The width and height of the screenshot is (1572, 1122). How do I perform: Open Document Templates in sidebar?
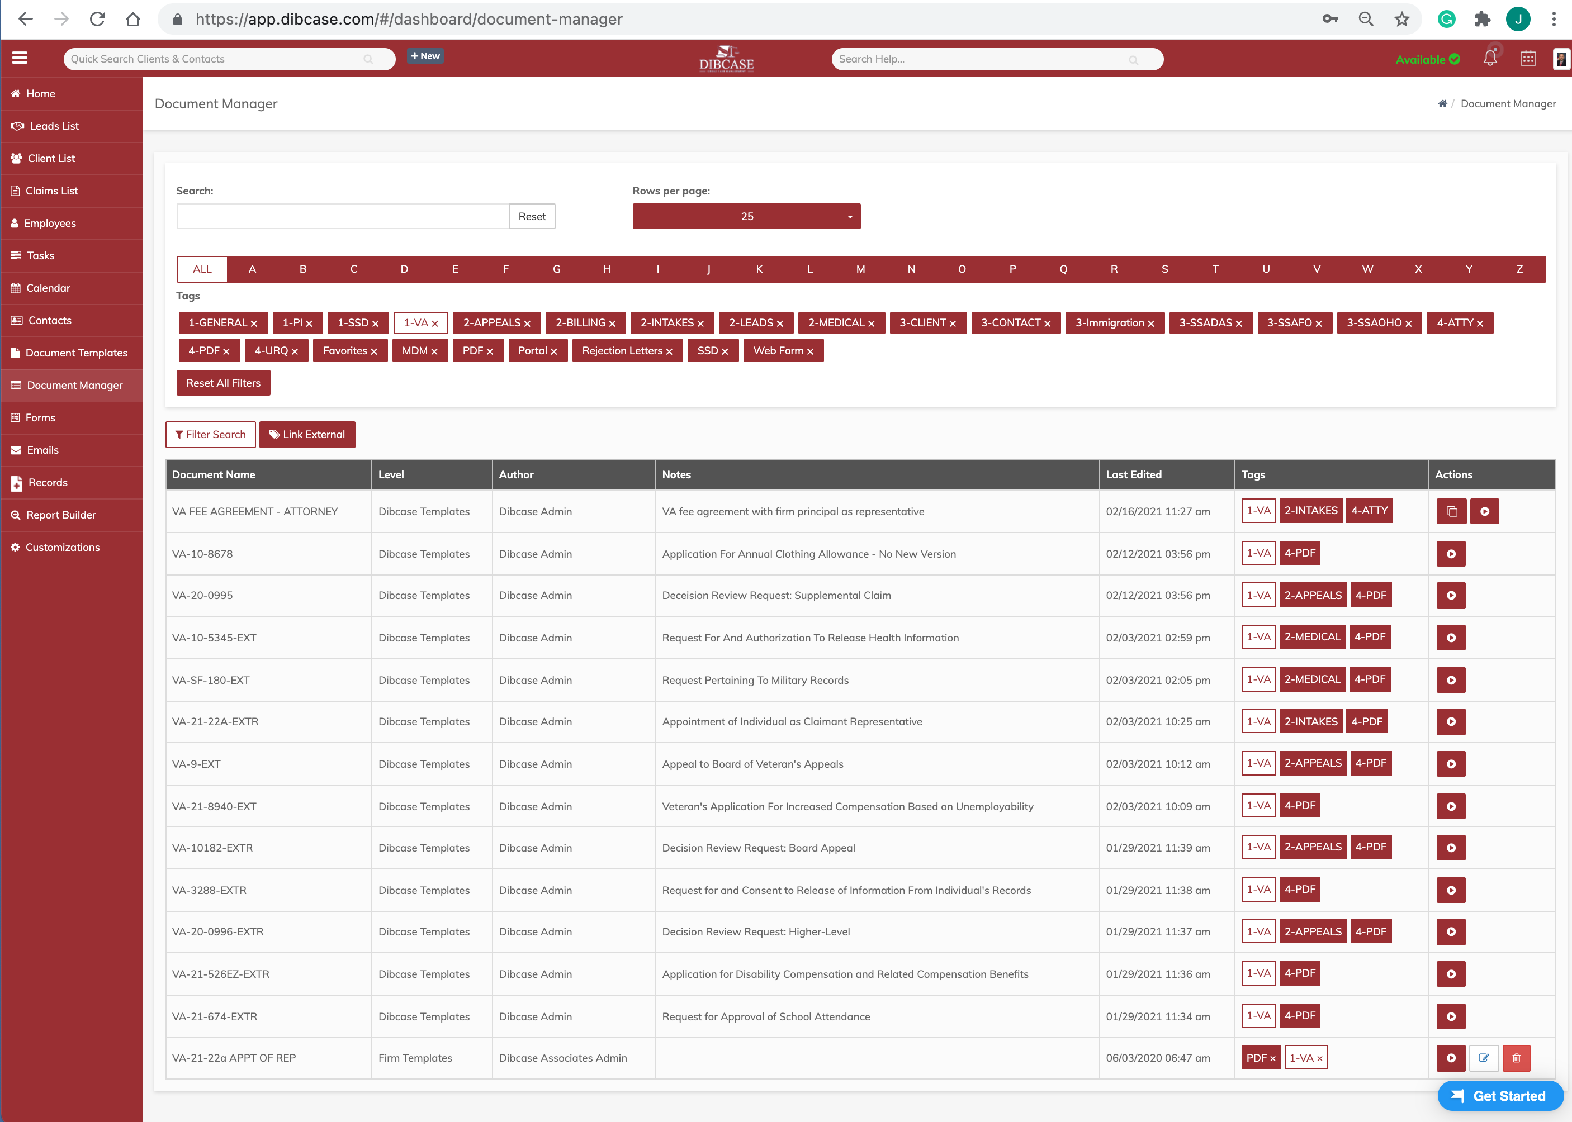tap(76, 353)
